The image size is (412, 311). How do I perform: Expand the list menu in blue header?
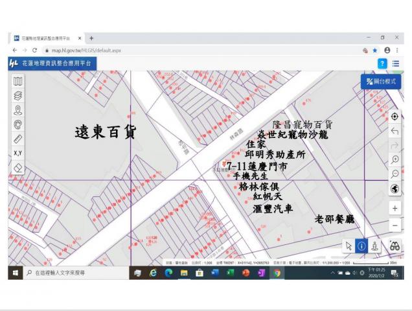pos(395,63)
